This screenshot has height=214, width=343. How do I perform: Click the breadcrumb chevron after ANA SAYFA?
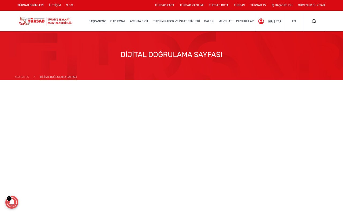pos(34,77)
